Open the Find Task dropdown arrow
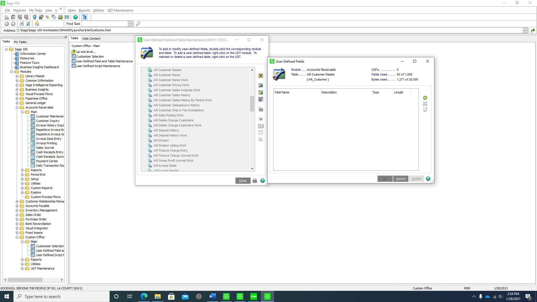 tap(130, 24)
